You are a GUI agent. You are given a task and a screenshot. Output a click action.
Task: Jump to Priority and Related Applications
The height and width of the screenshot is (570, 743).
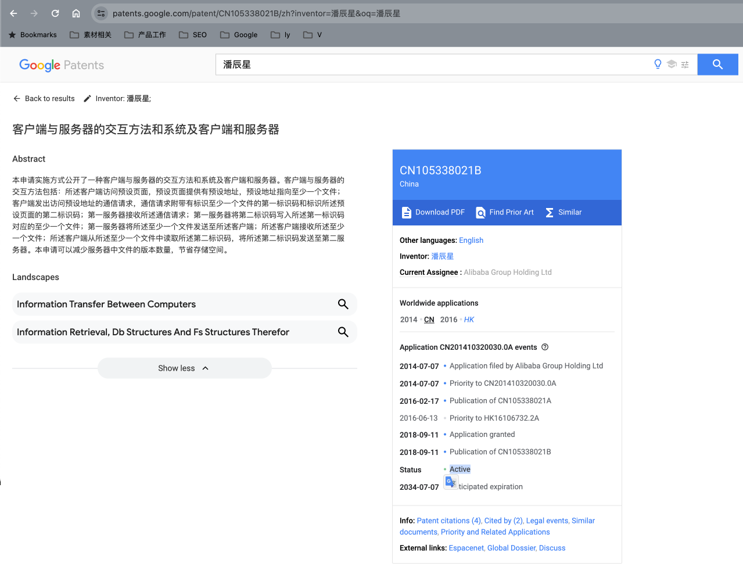point(496,532)
